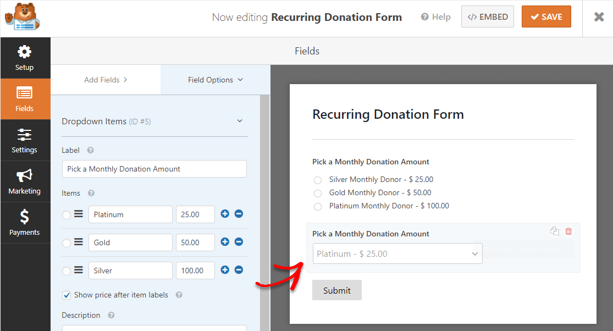613x331 pixels.
Task: Click the help icon beside Show price option
Action: tap(179, 295)
